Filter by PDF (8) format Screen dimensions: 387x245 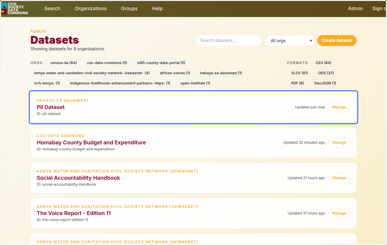click(297, 83)
